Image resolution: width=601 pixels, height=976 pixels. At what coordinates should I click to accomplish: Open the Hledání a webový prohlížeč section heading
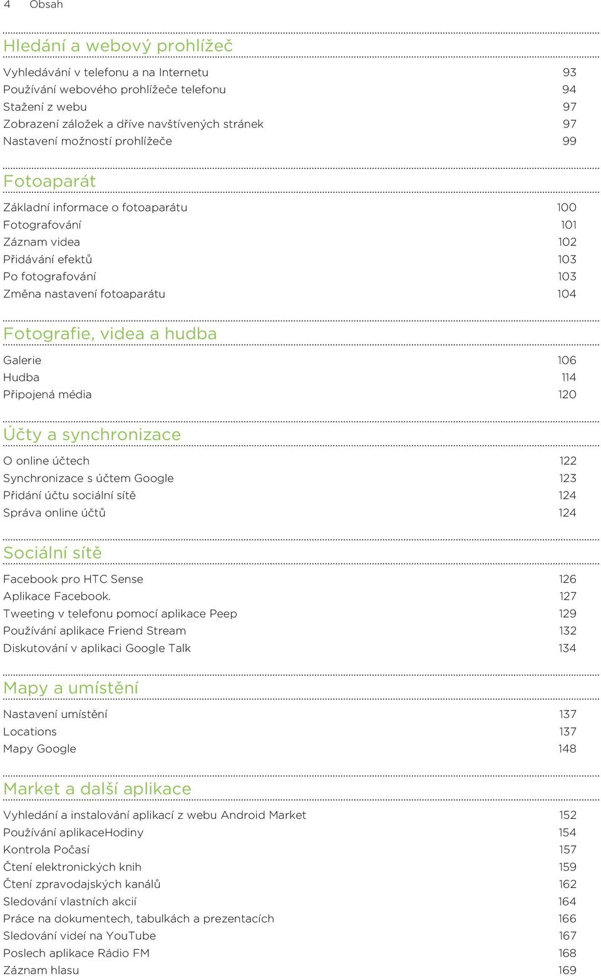tap(118, 46)
